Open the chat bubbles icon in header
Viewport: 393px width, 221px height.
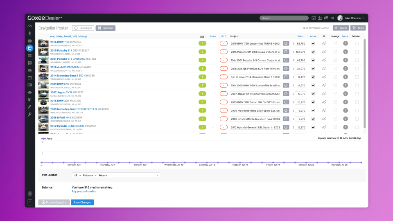[326, 18]
